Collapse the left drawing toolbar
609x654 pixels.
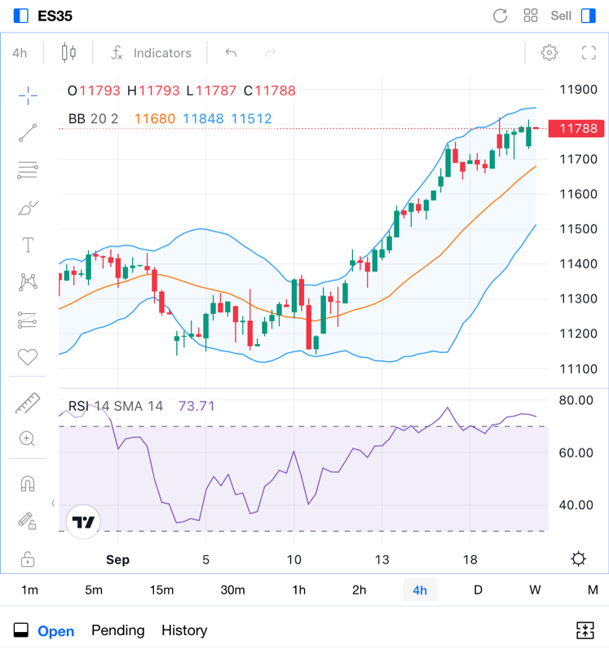[x=53, y=503]
